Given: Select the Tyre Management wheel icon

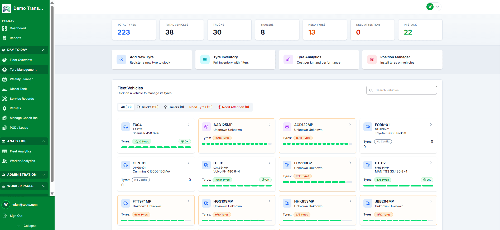Looking at the screenshot, I should [x=4, y=70].
